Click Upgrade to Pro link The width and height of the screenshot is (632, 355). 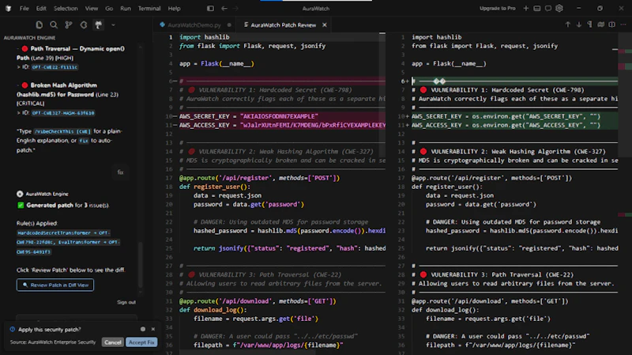coord(498,8)
